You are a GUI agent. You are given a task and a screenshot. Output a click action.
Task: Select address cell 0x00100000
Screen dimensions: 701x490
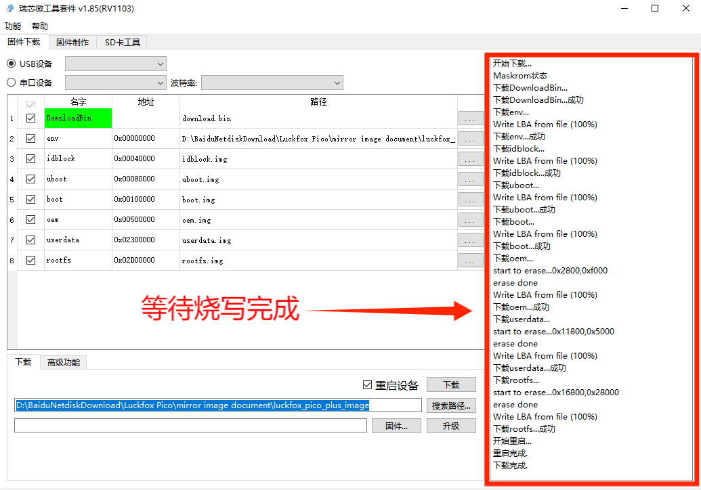tap(146, 199)
